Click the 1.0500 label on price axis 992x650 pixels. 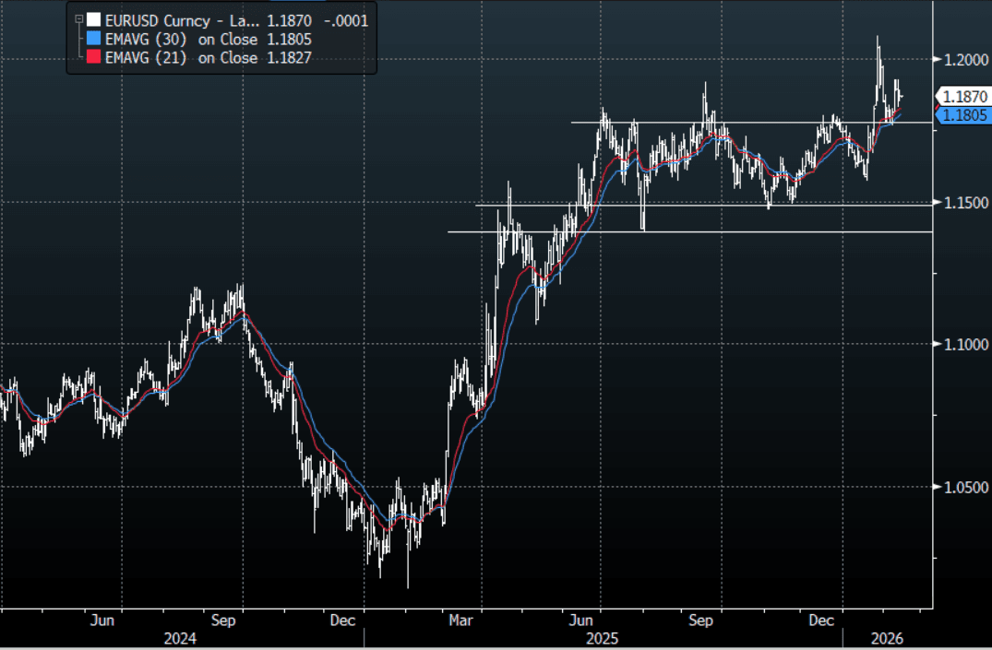[964, 488]
